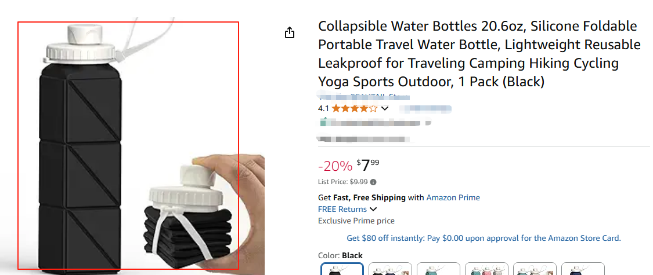Viewport: 653px width, 275px height.
Task: Choose the black and navy two-pack swatch
Action: (391, 269)
